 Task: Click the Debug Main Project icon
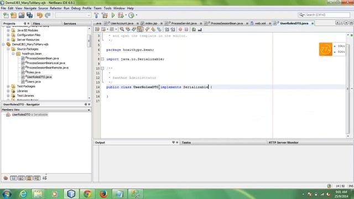(121, 15)
